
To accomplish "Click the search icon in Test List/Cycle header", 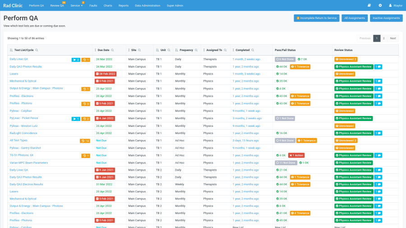I will pos(37,50).
